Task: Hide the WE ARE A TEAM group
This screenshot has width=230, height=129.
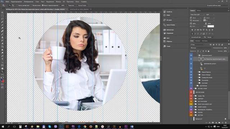Action: (191, 89)
